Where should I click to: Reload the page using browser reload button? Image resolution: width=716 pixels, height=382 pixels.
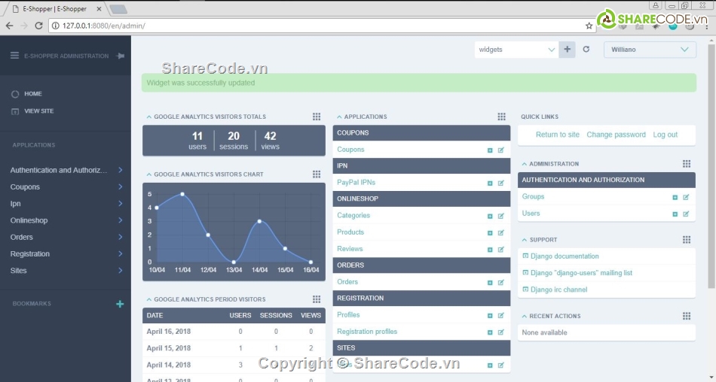click(38, 26)
